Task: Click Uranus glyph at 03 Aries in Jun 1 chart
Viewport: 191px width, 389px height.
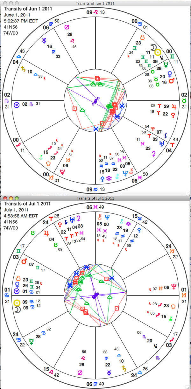Action: pyautogui.click(x=162, y=143)
